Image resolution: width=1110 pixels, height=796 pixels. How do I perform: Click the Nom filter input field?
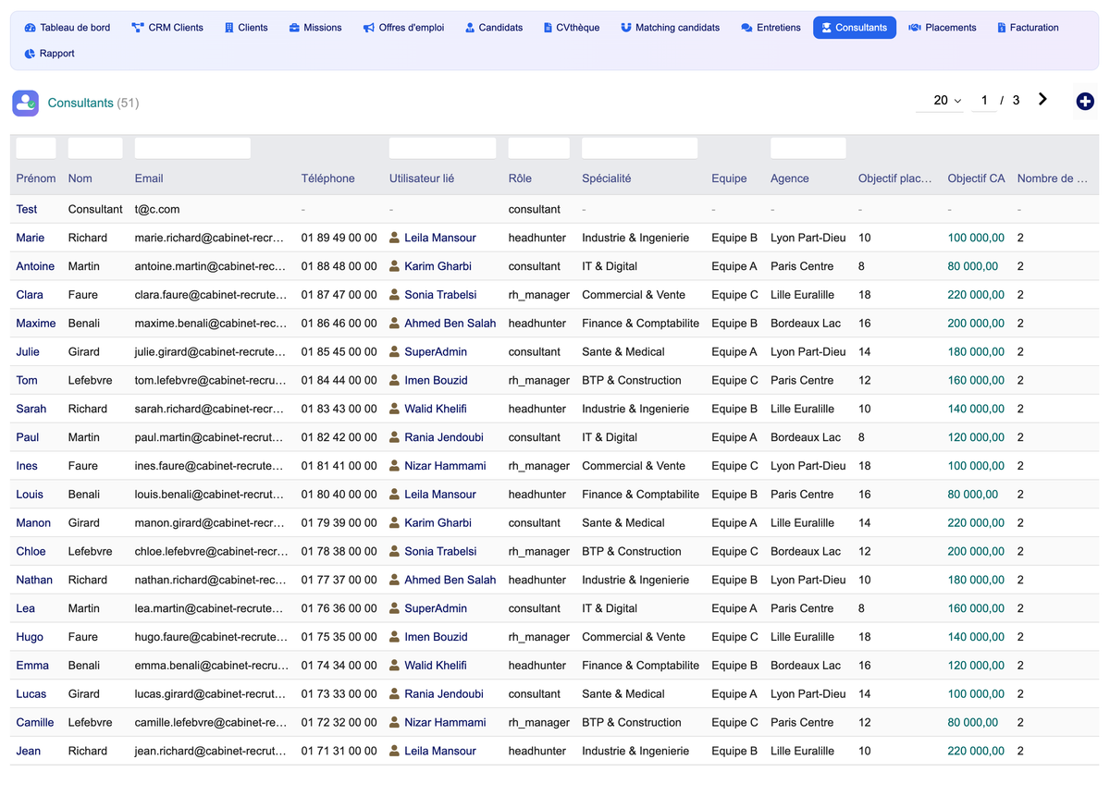tap(95, 148)
